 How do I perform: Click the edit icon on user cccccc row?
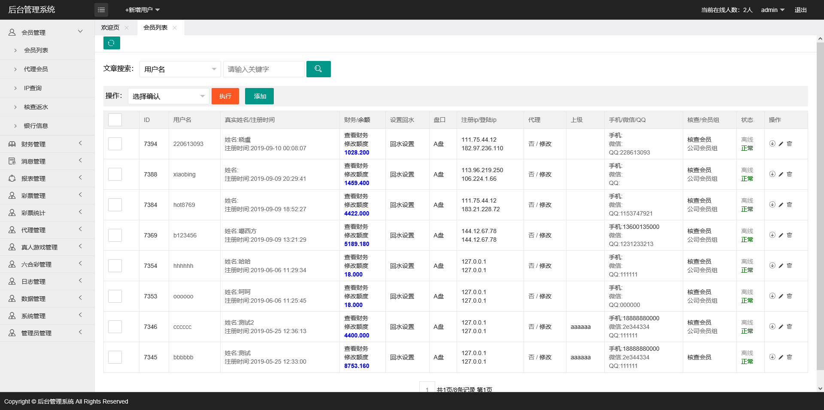[781, 327]
